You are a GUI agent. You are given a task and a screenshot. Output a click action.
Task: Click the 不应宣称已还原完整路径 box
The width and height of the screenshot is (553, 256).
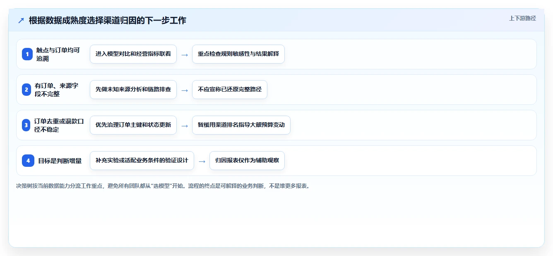230,90
